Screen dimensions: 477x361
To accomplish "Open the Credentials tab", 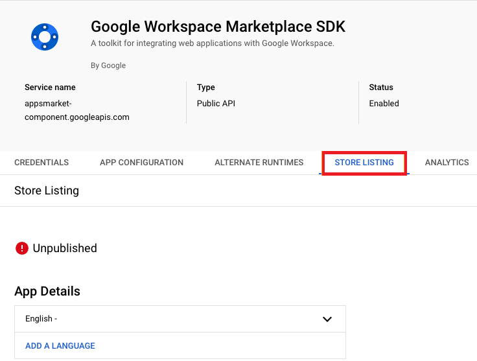I will pos(41,163).
